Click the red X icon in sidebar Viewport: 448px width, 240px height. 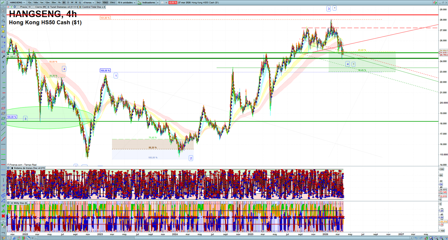(x=3, y=216)
